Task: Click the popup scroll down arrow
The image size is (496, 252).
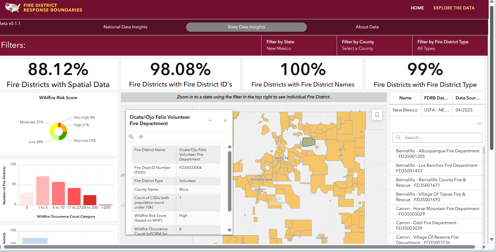Action: pyautogui.click(x=230, y=230)
